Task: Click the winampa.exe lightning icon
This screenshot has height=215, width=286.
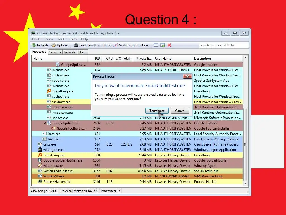Action: tap(40, 165)
